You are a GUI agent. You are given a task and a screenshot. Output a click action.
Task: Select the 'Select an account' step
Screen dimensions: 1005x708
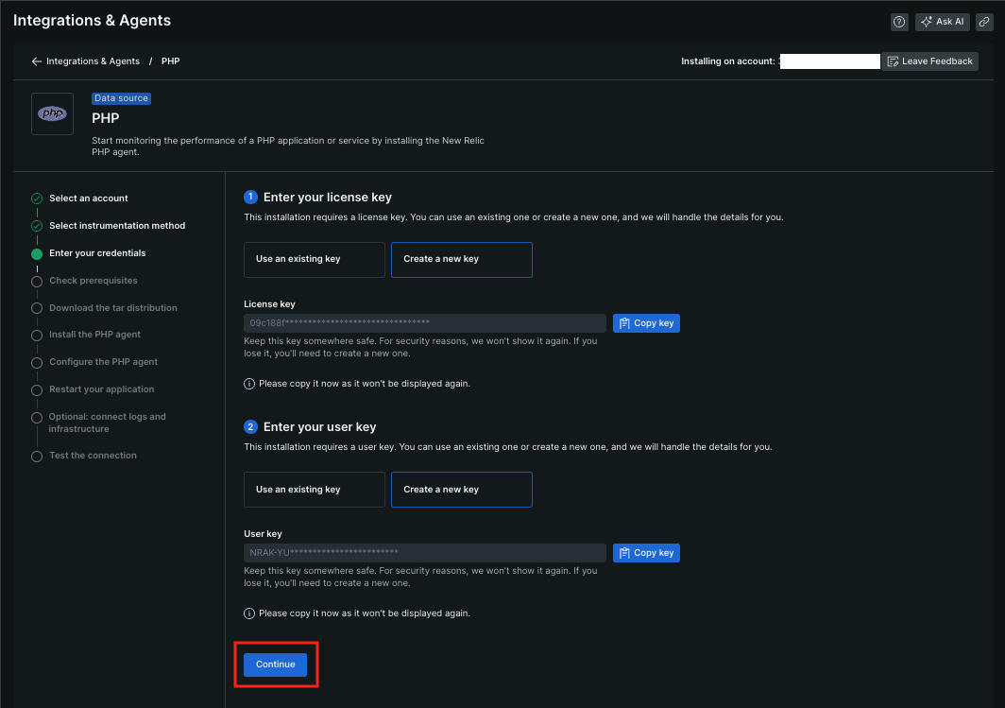coord(89,199)
